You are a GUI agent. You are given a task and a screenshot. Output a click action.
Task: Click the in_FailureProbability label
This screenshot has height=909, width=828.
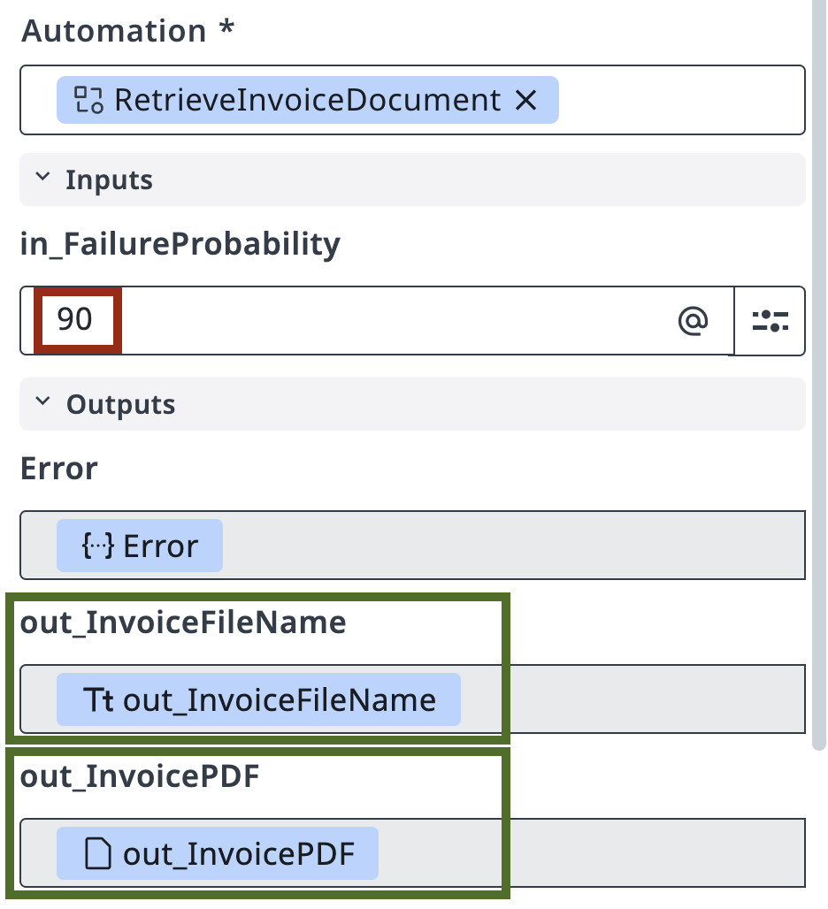click(180, 244)
